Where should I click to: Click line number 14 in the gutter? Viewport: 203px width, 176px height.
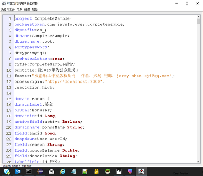click(9, 93)
